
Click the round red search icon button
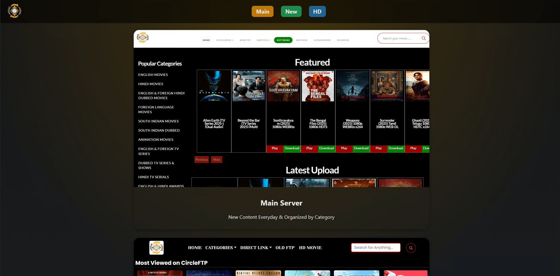click(x=411, y=248)
